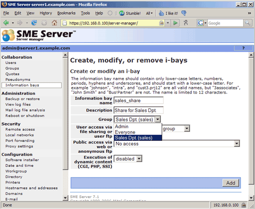
Task: Select Everyone in the Group list
Action: click(x=138, y=132)
